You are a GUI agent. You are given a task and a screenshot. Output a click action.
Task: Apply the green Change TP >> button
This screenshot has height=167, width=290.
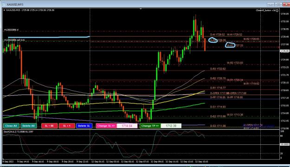[150, 126]
